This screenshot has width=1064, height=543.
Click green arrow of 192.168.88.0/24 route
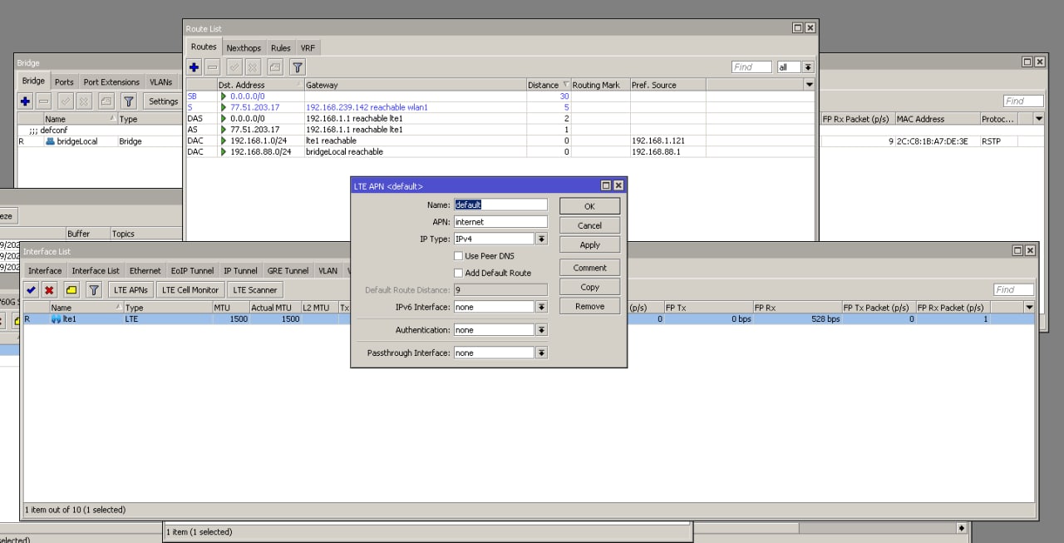tap(223, 152)
